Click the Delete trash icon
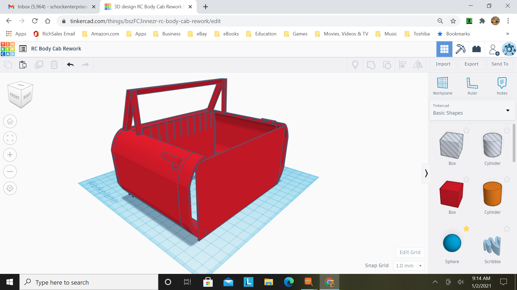517x290 pixels. coord(54,65)
